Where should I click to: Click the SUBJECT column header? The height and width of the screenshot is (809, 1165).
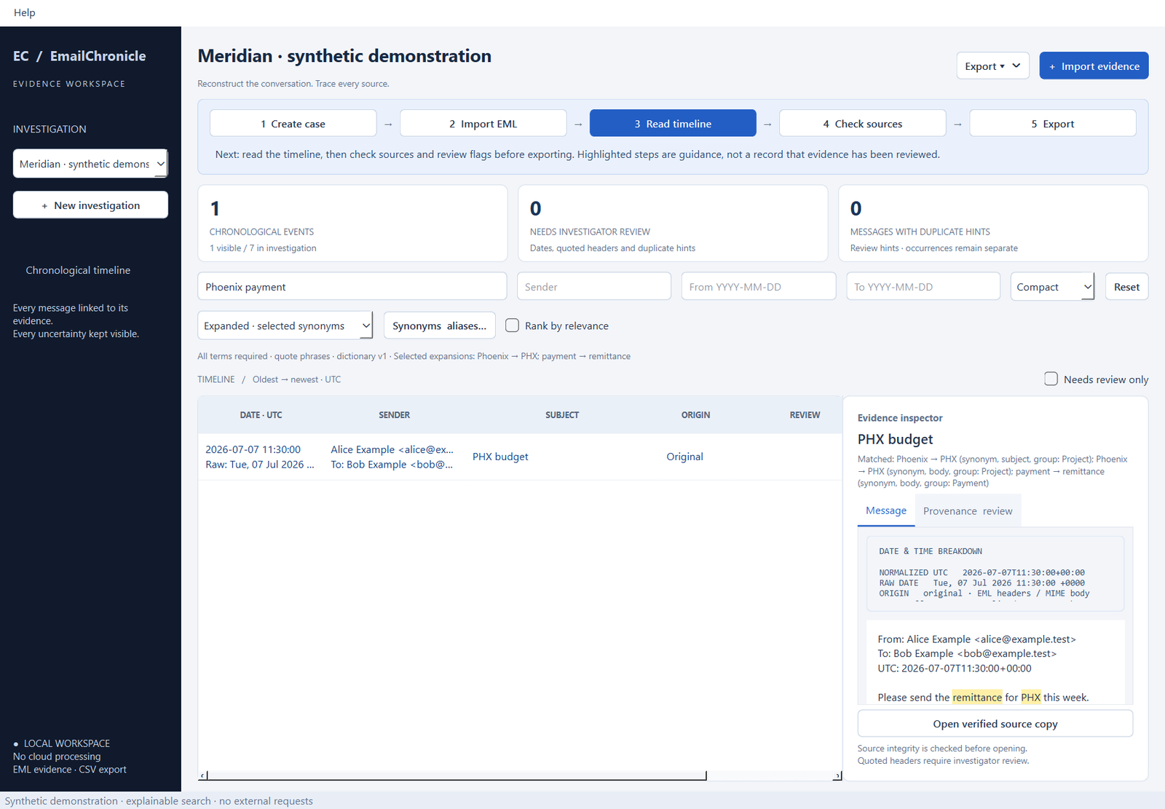562,415
